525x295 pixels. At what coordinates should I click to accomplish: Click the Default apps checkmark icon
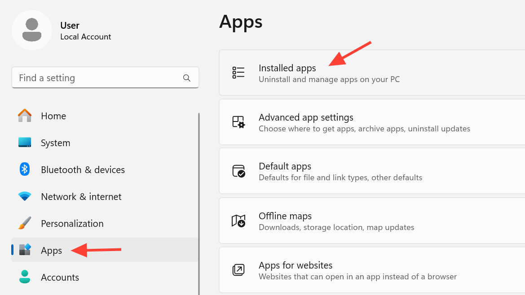pos(238,171)
